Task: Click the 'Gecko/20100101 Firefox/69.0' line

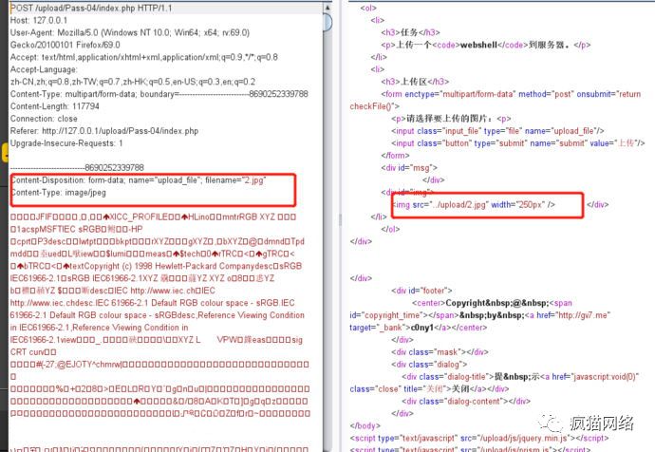Action: click(x=65, y=45)
